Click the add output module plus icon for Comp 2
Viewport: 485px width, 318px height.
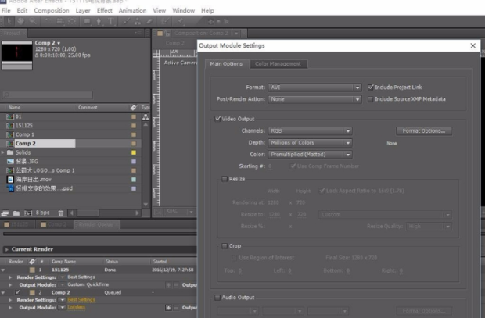pyautogui.click(x=170, y=307)
